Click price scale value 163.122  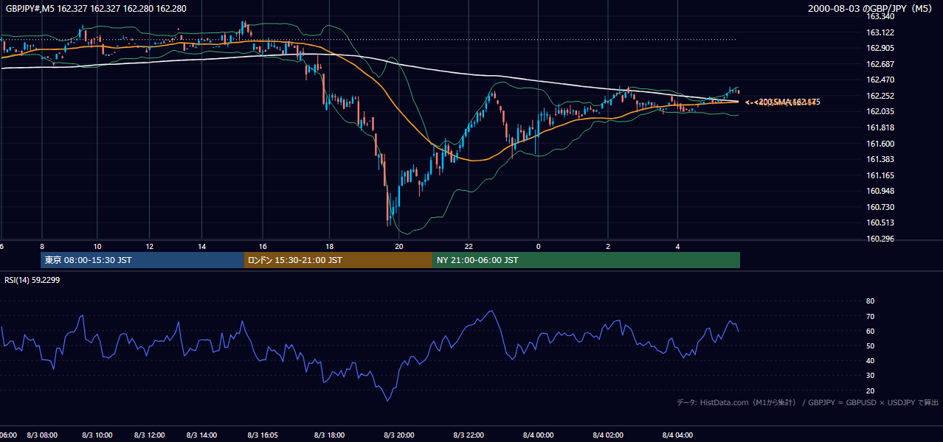point(880,32)
